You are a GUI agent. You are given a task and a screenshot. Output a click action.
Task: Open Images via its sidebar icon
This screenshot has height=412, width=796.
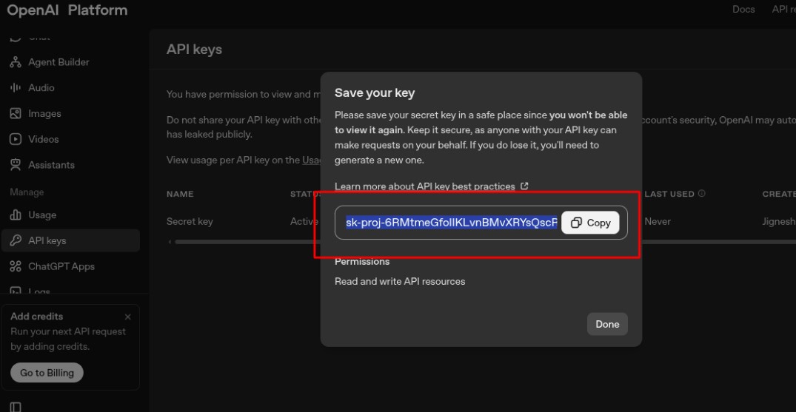tap(15, 114)
